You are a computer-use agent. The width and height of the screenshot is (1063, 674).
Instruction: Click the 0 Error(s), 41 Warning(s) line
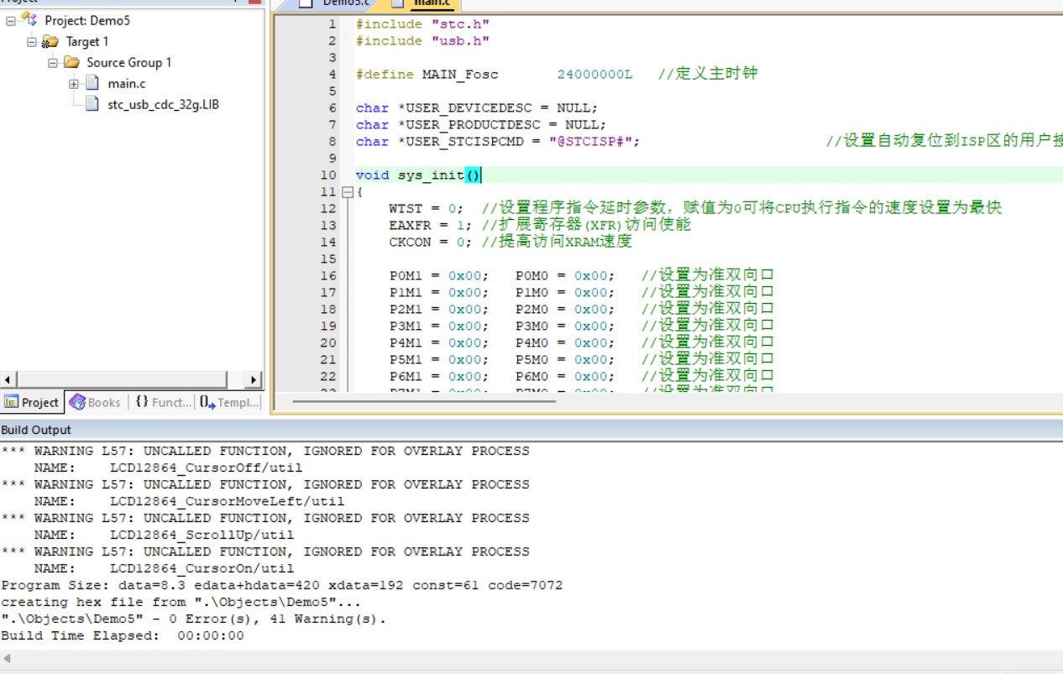(194, 619)
